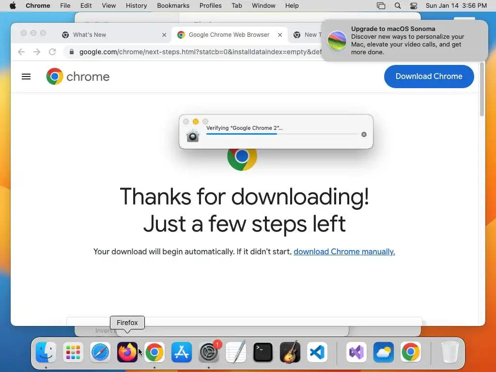Image resolution: width=496 pixels, height=372 pixels.
Task: Click the vertical page scrollbar
Action: click(482, 89)
